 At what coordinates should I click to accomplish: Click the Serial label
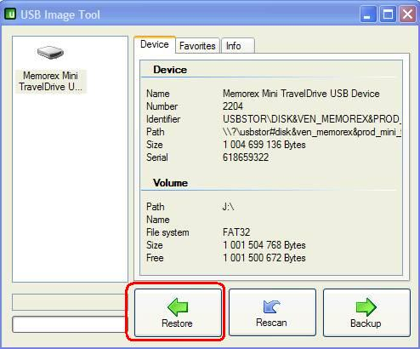coord(157,157)
